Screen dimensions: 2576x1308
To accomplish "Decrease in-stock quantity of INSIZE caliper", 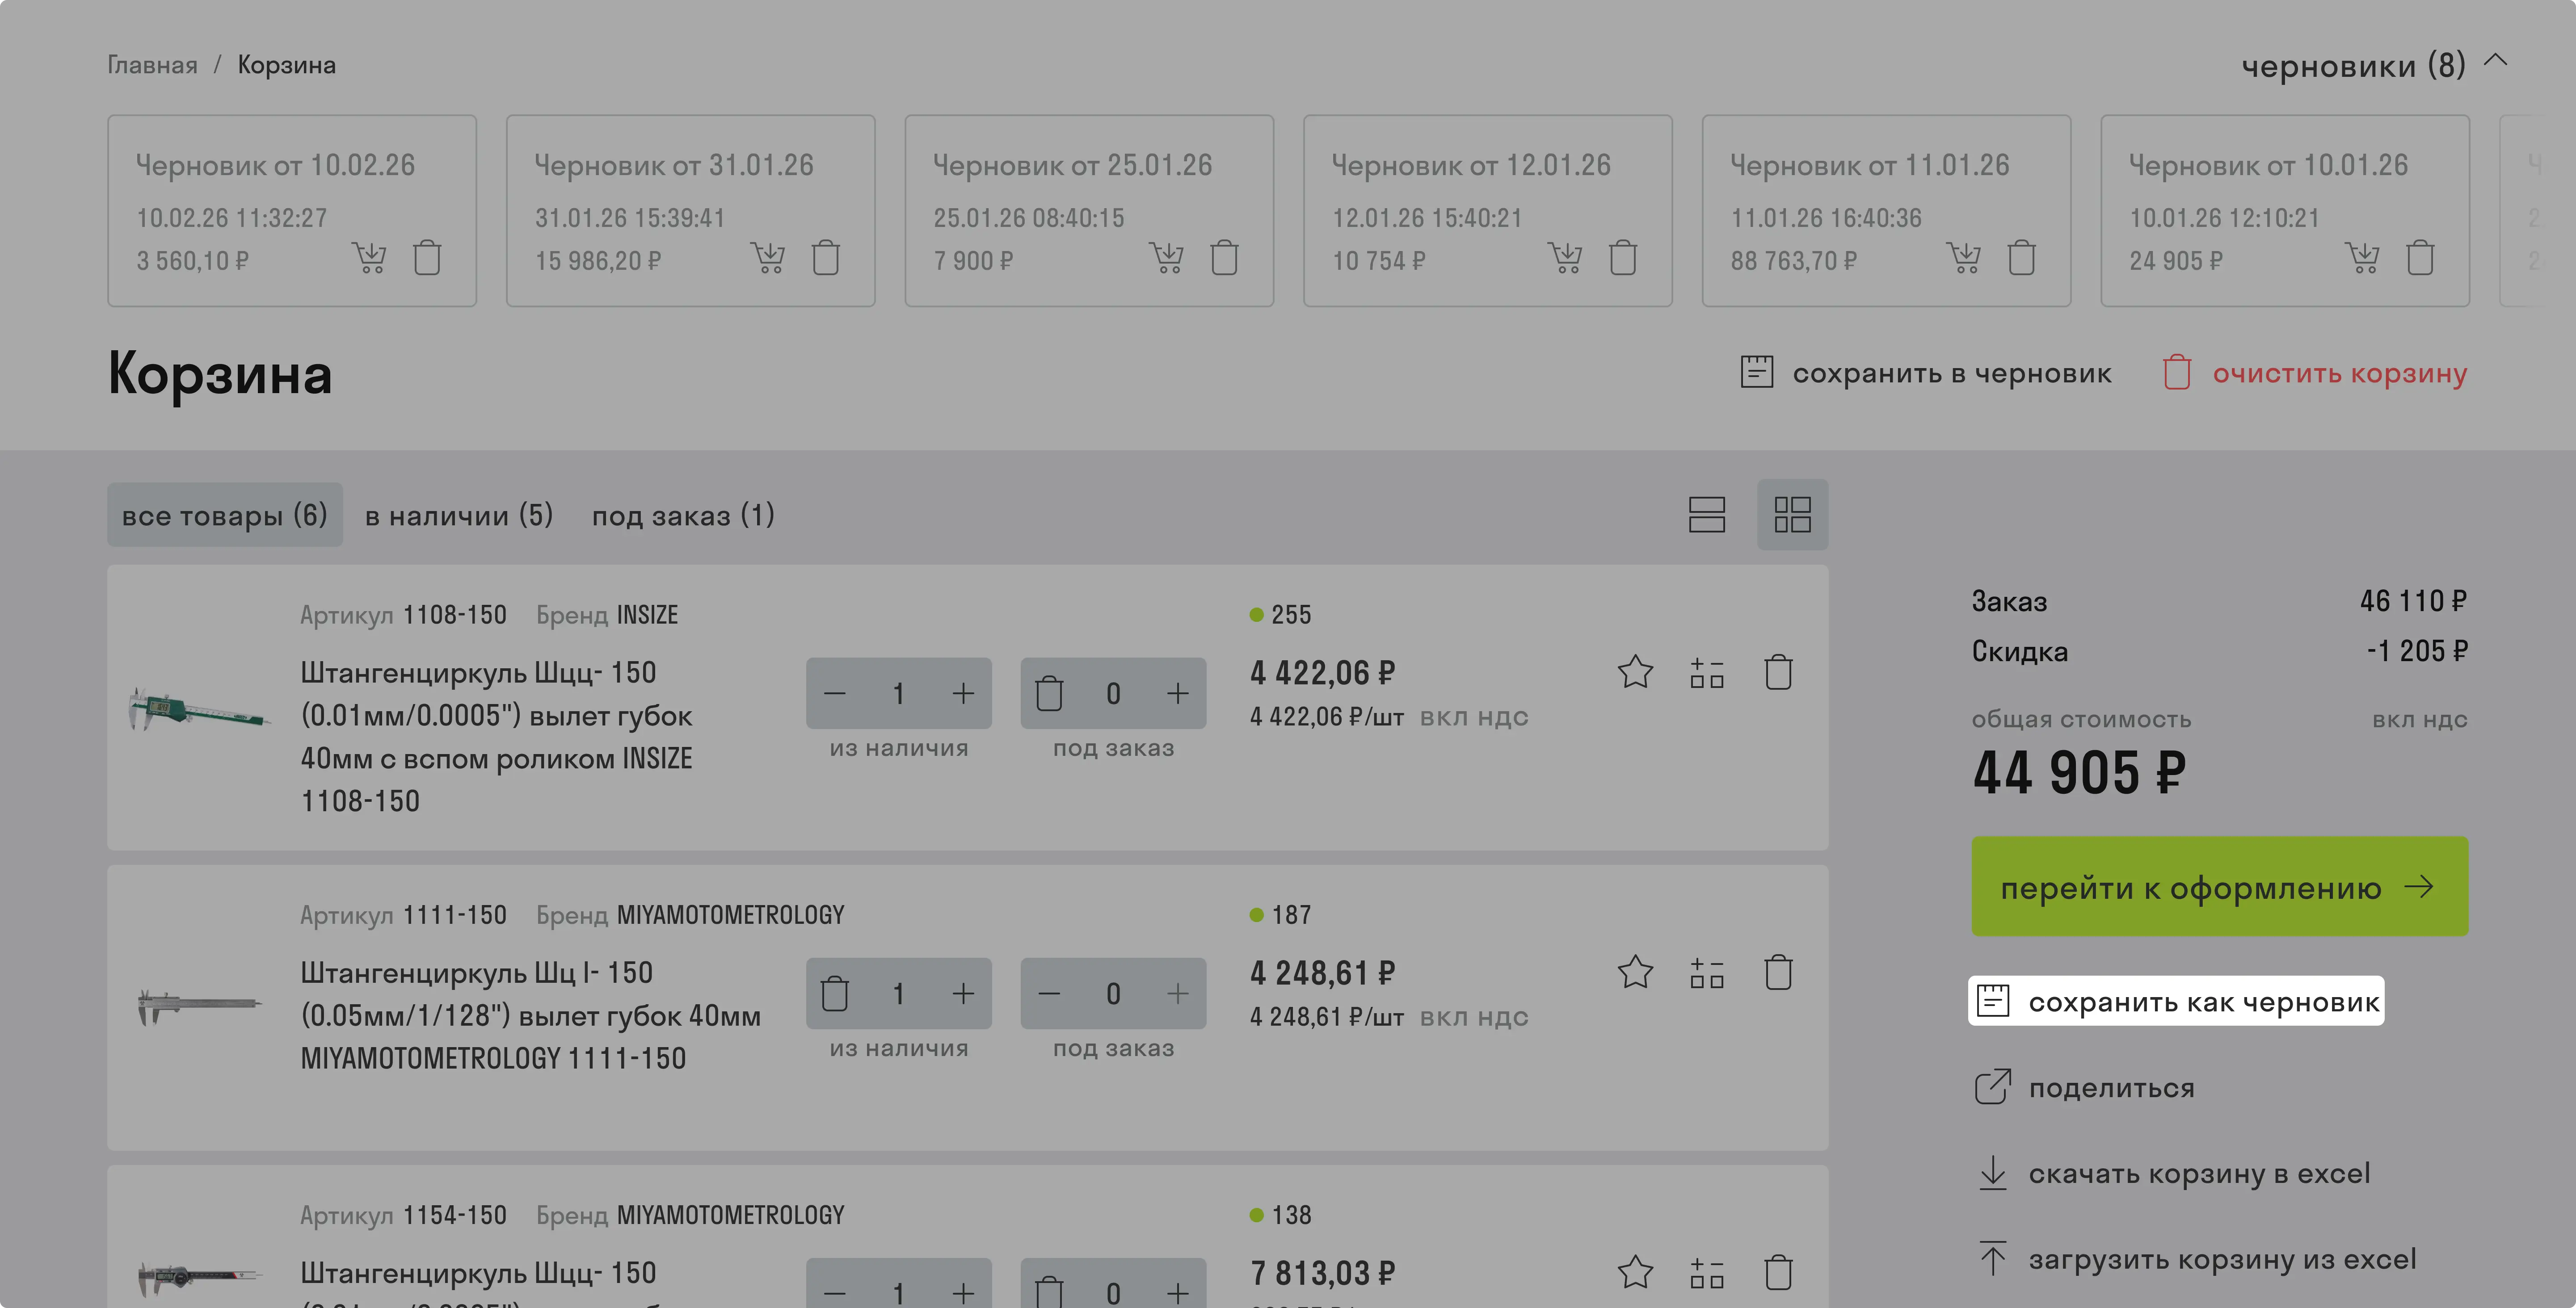I will pyautogui.click(x=835, y=693).
